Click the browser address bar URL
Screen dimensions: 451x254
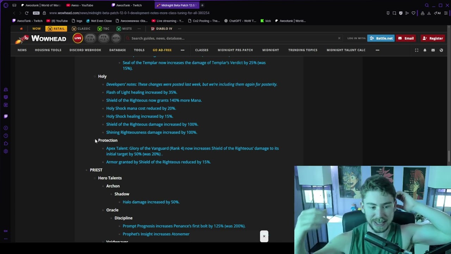(x=129, y=13)
